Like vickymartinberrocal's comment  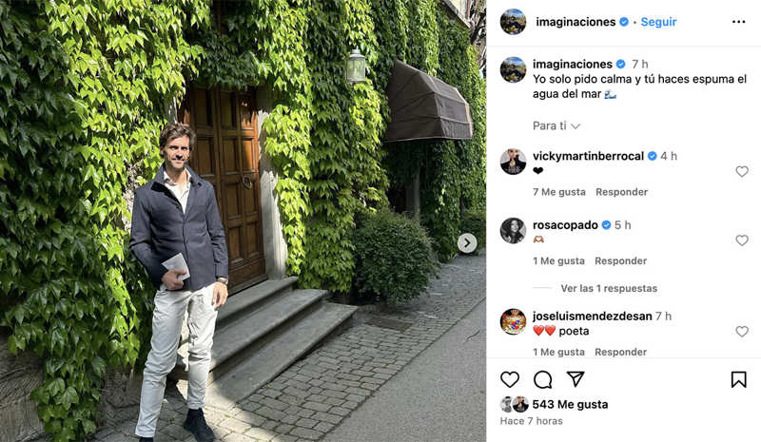click(742, 171)
